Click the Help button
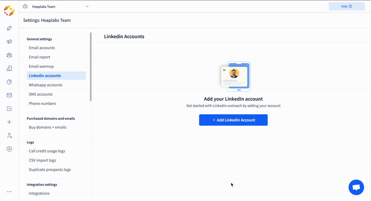 pos(346,6)
